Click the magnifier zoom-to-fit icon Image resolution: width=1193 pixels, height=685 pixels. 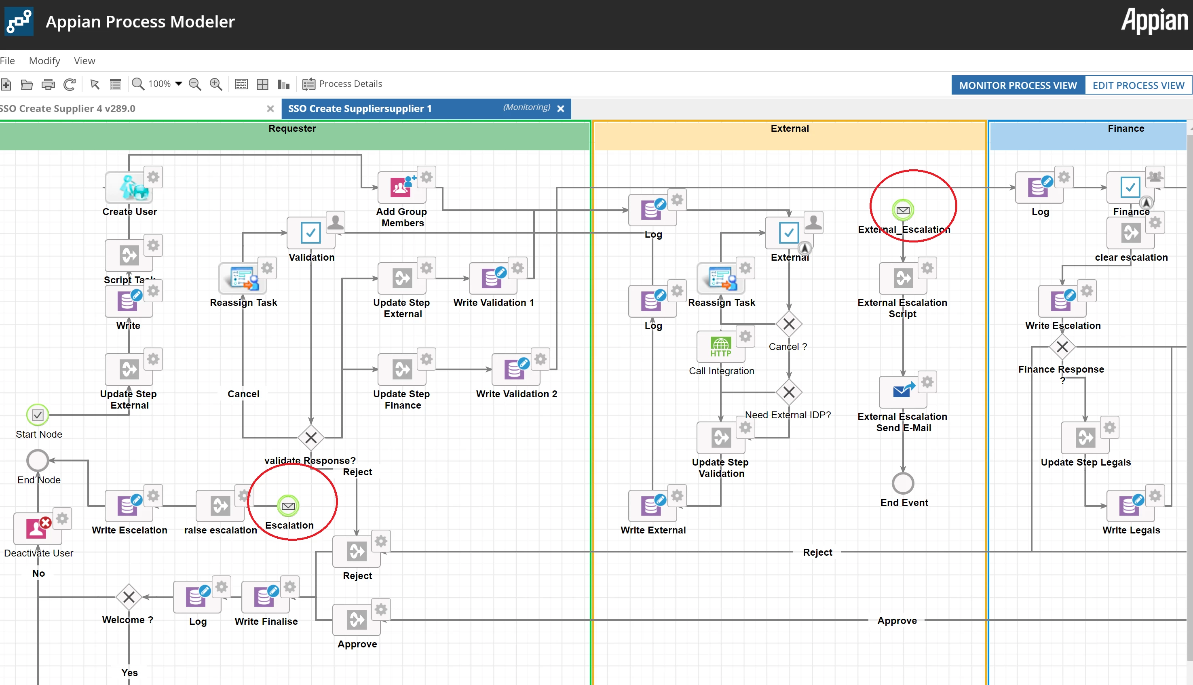click(x=138, y=84)
